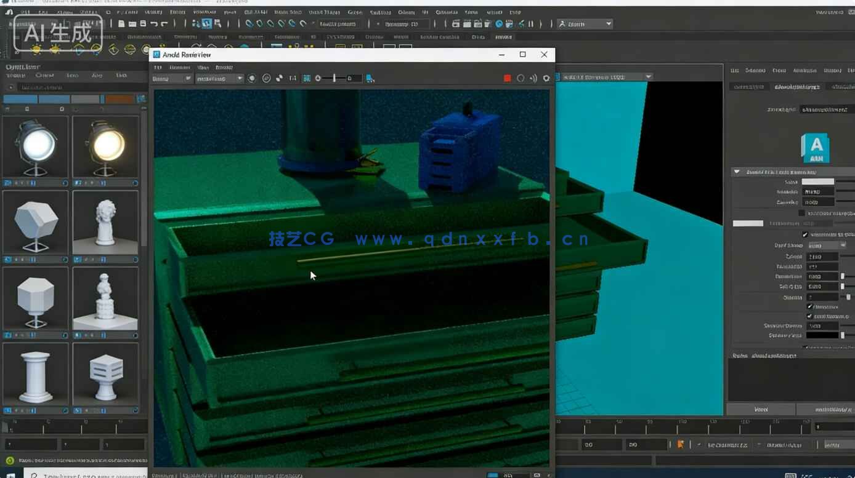Click the large blue Arnold logo icon
The width and height of the screenshot is (855, 478).
[816, 148]
